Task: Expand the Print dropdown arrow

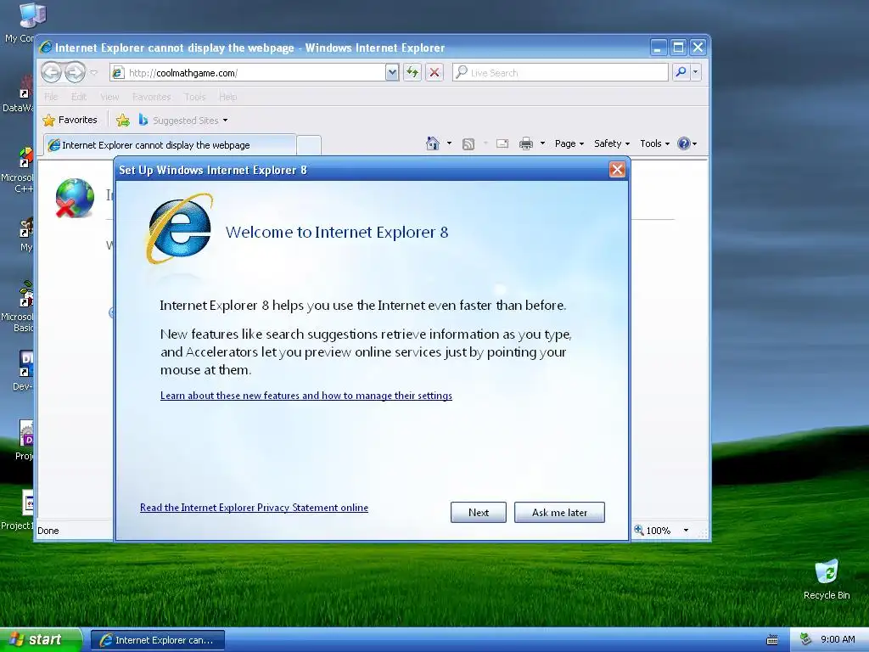Action: click(x=542, y=143)
